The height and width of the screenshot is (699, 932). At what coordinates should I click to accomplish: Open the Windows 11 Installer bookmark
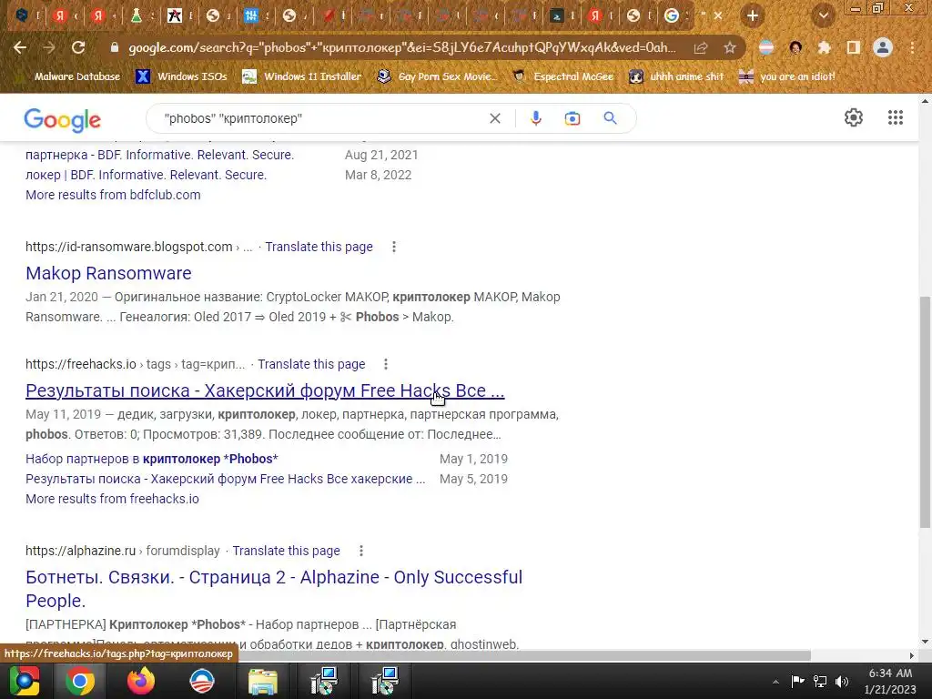coord(302,76)
